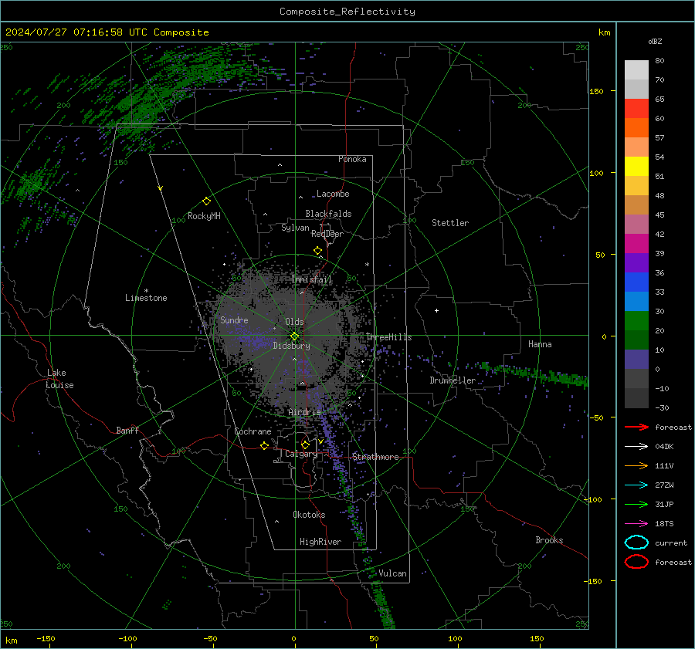695x649 pixels.
Task: Click the Brooks city label
Action: point(549,540)
